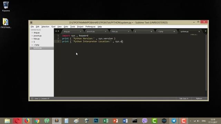
Task: Open the command prompt taskbar icon
Action: (135, 121)
